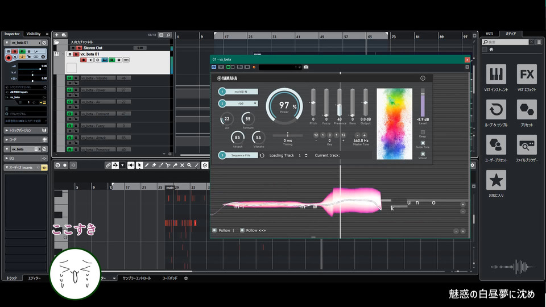Open the VST Instruments media tile
The width and height of the screenshot is (546, 307).
tap(496, 74)
